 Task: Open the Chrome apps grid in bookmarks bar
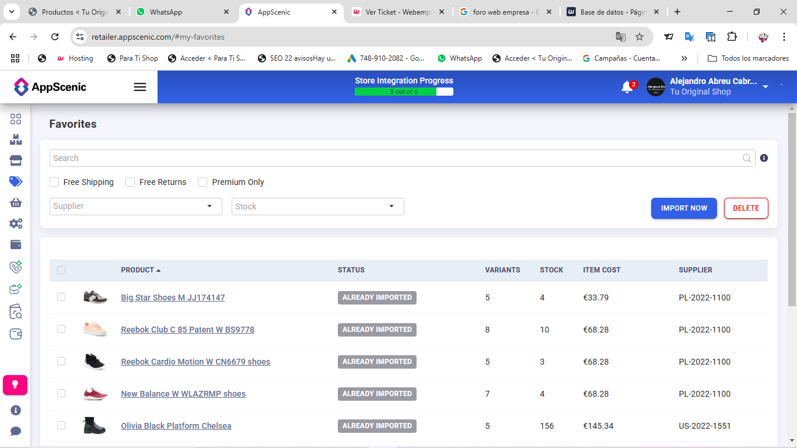click(15, 58)
